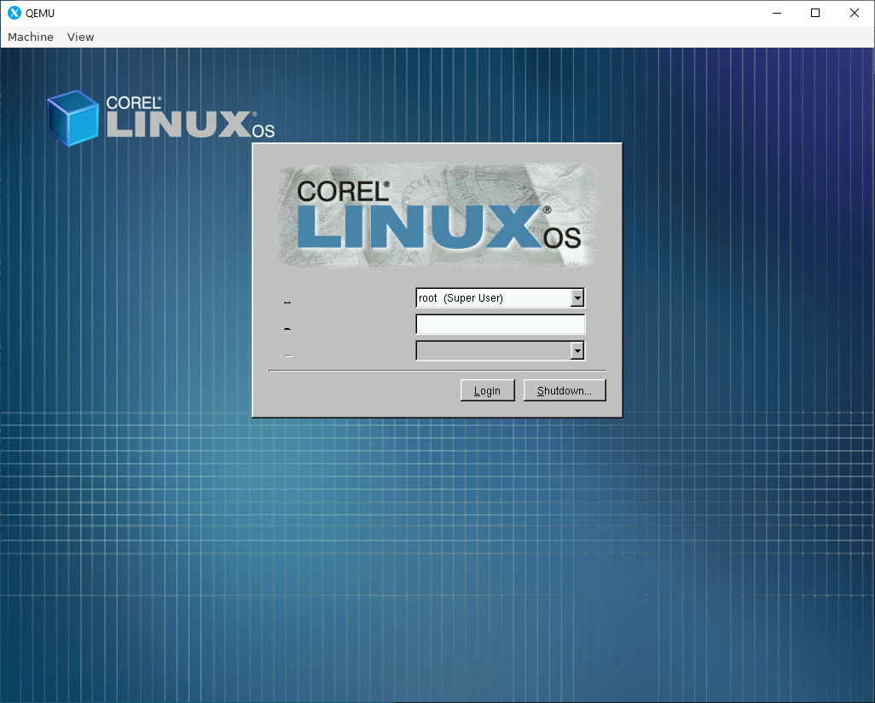Select the root (Super User) combo box

tap(500, 297)
